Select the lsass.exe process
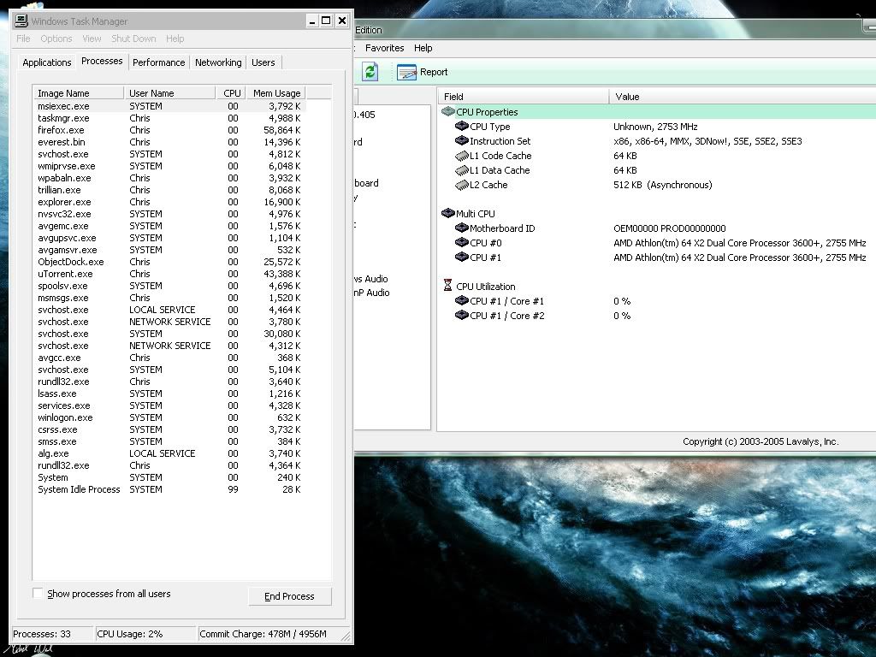The width and height of the screenshot is (876, 657). click(170, 394)
